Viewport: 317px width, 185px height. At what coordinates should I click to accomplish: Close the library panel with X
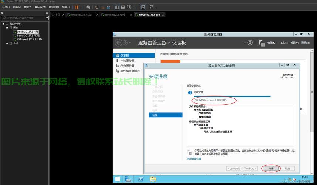[47, 13]
